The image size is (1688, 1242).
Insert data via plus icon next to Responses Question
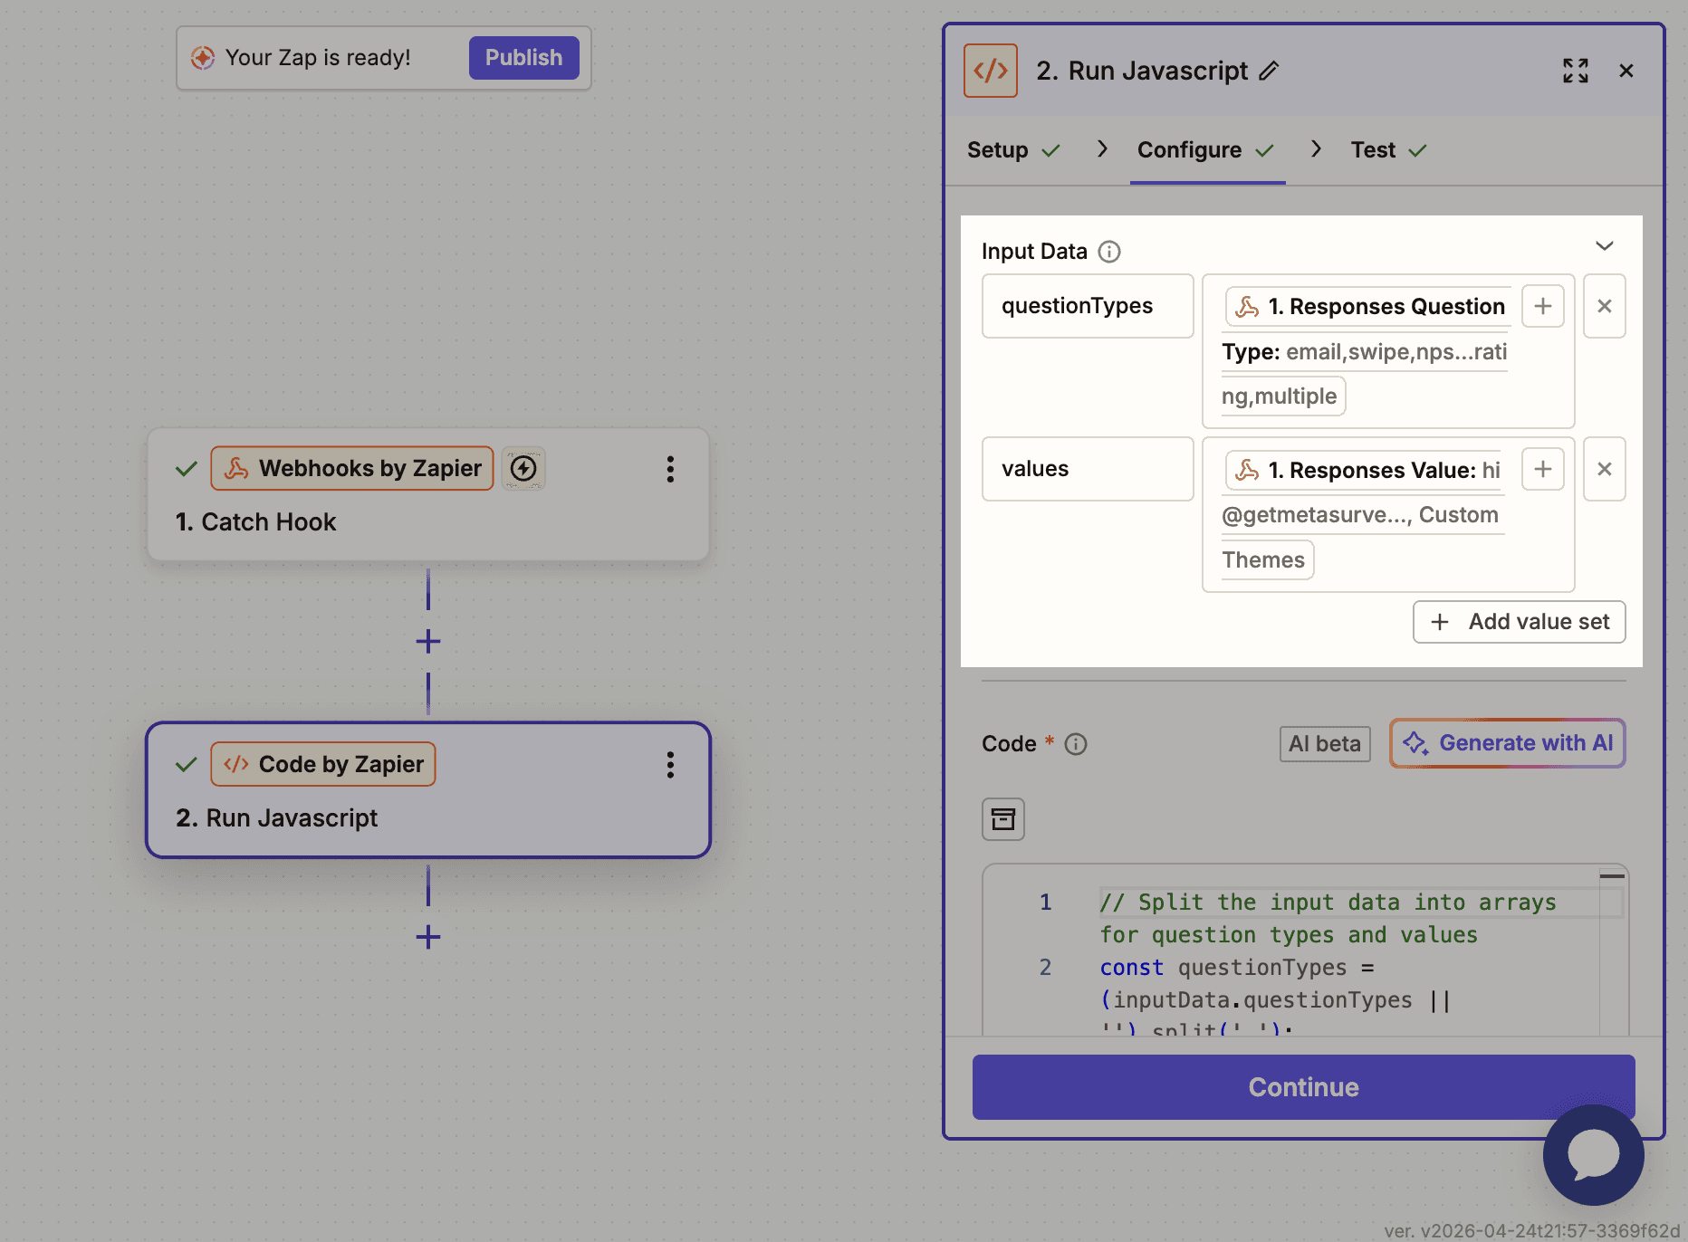coord(1542,306)
